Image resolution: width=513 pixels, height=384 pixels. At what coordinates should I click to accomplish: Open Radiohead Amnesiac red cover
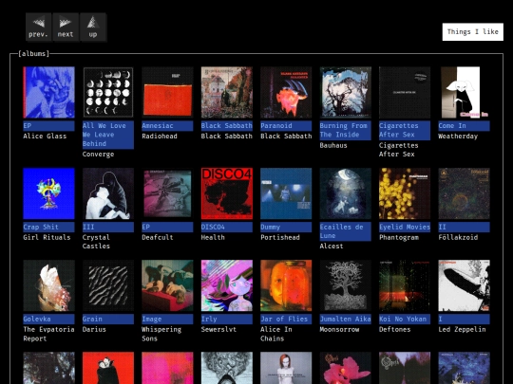pos(167,92)
